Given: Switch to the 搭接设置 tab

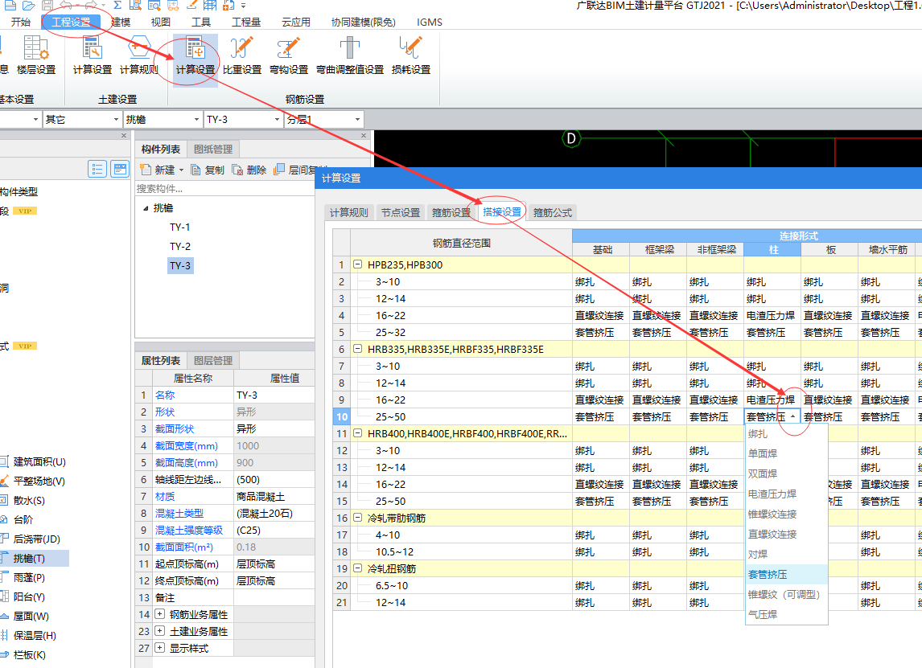Looking at the screenshot, I should point(501,212).
